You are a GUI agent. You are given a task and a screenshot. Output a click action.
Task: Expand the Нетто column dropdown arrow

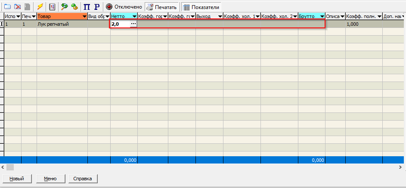[x=134, y=17]
